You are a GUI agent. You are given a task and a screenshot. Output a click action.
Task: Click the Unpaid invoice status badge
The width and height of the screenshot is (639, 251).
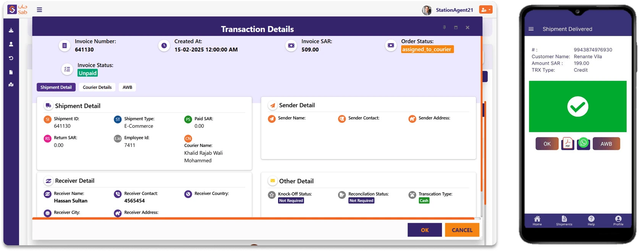click(88, 73)
